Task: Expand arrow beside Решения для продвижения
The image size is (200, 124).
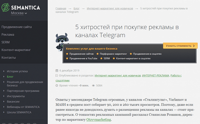Action: pos(4,82)
